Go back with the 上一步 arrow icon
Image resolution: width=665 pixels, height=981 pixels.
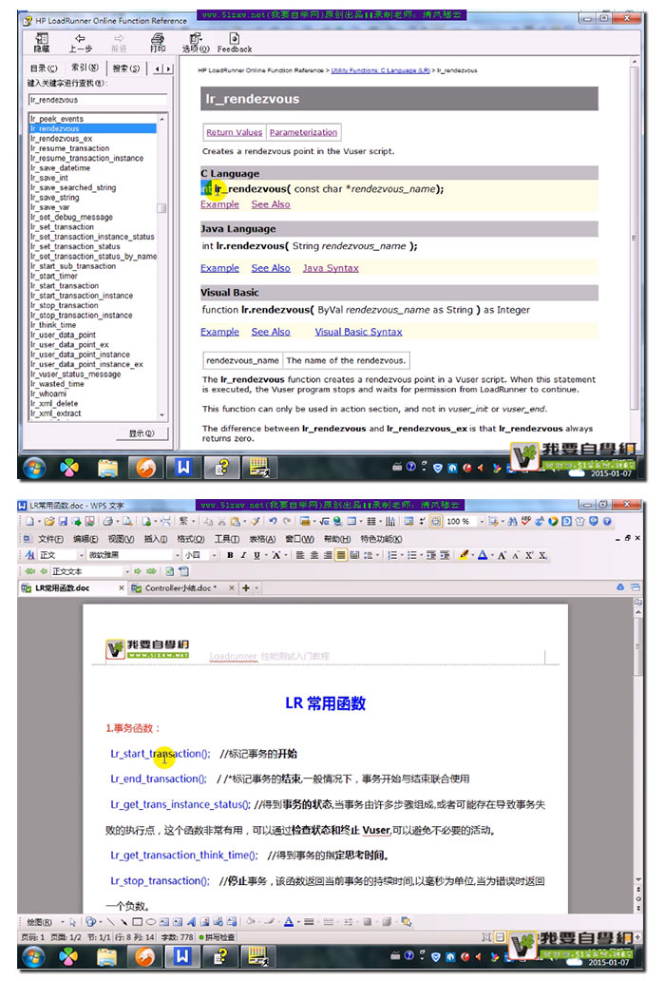80,43
